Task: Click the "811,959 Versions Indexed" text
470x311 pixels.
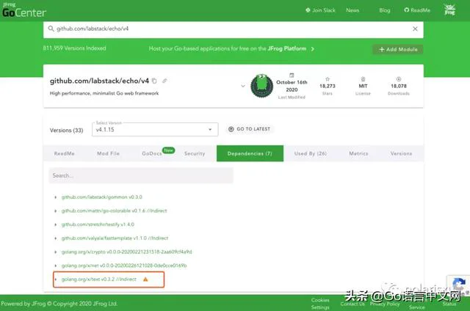Action: [74, 48]
